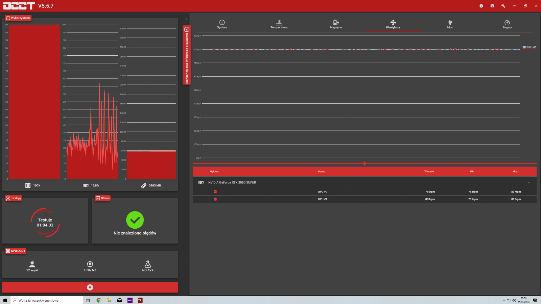The height and width of the screenshot is (304, 541).
Task: Open the System monitoring tab
Action: point(222,24)
